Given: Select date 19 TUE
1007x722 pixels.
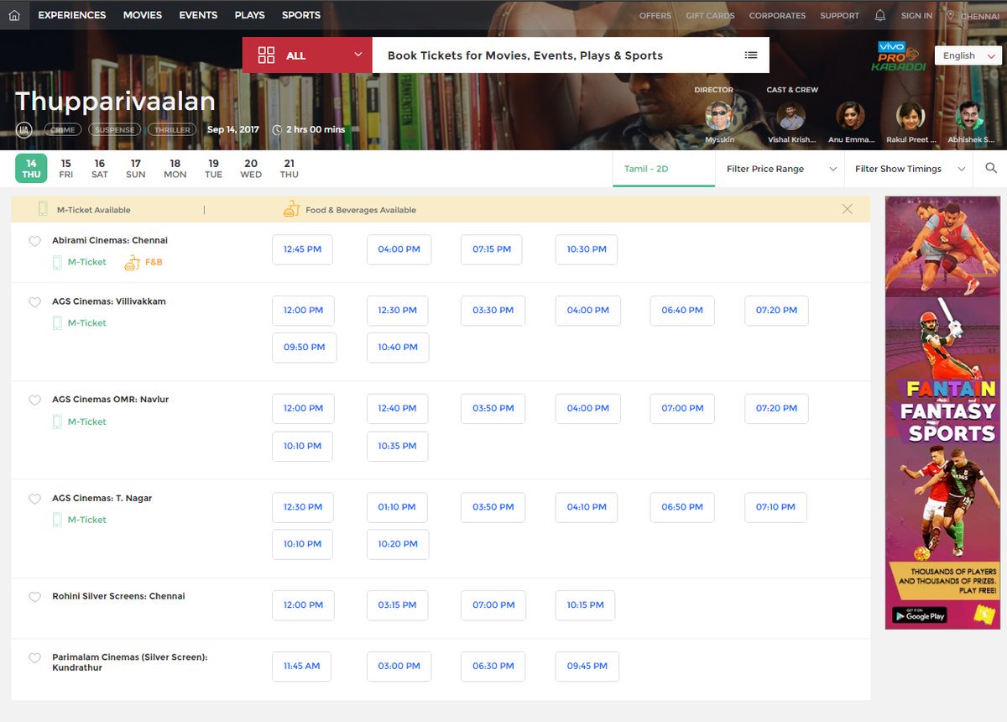Looking at the screenshot, I should click(x=214, y=169).
